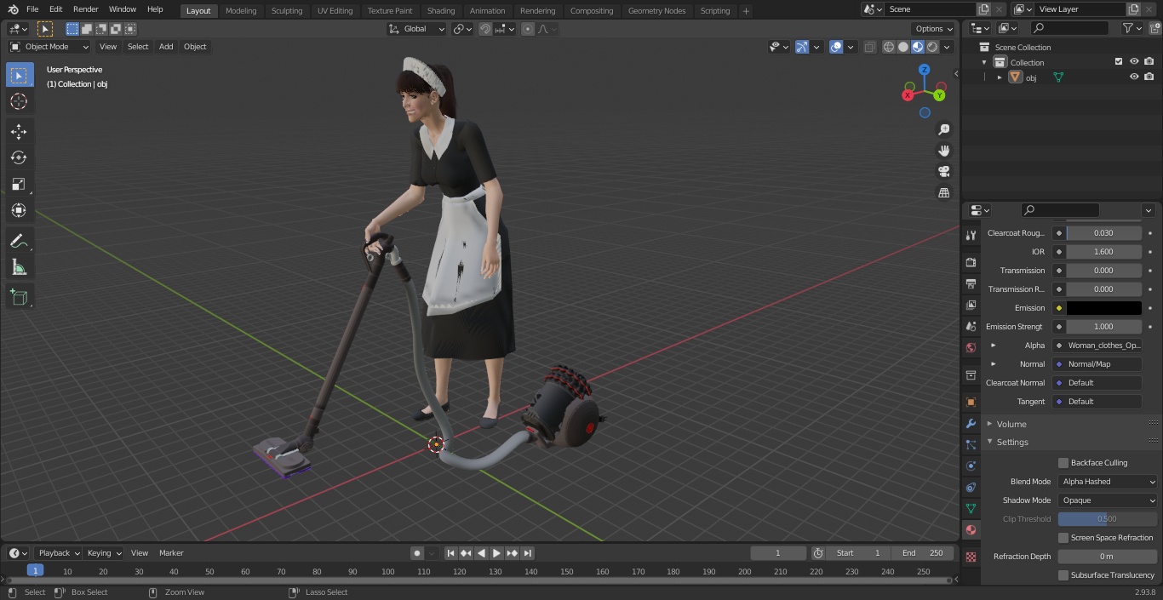
Task: Hide obj in viewport via eye icon
Action: click(x=1134, y=77)
